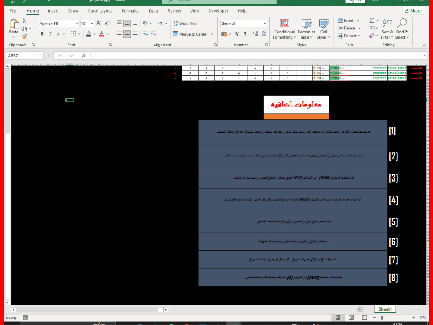Cut selection with scissors icon
The image size is (433, 325).
(x=24, y=21)
